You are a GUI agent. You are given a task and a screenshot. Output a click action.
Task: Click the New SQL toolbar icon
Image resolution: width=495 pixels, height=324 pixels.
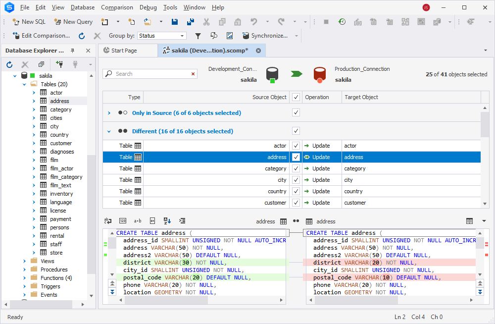[x=29, y=22]
